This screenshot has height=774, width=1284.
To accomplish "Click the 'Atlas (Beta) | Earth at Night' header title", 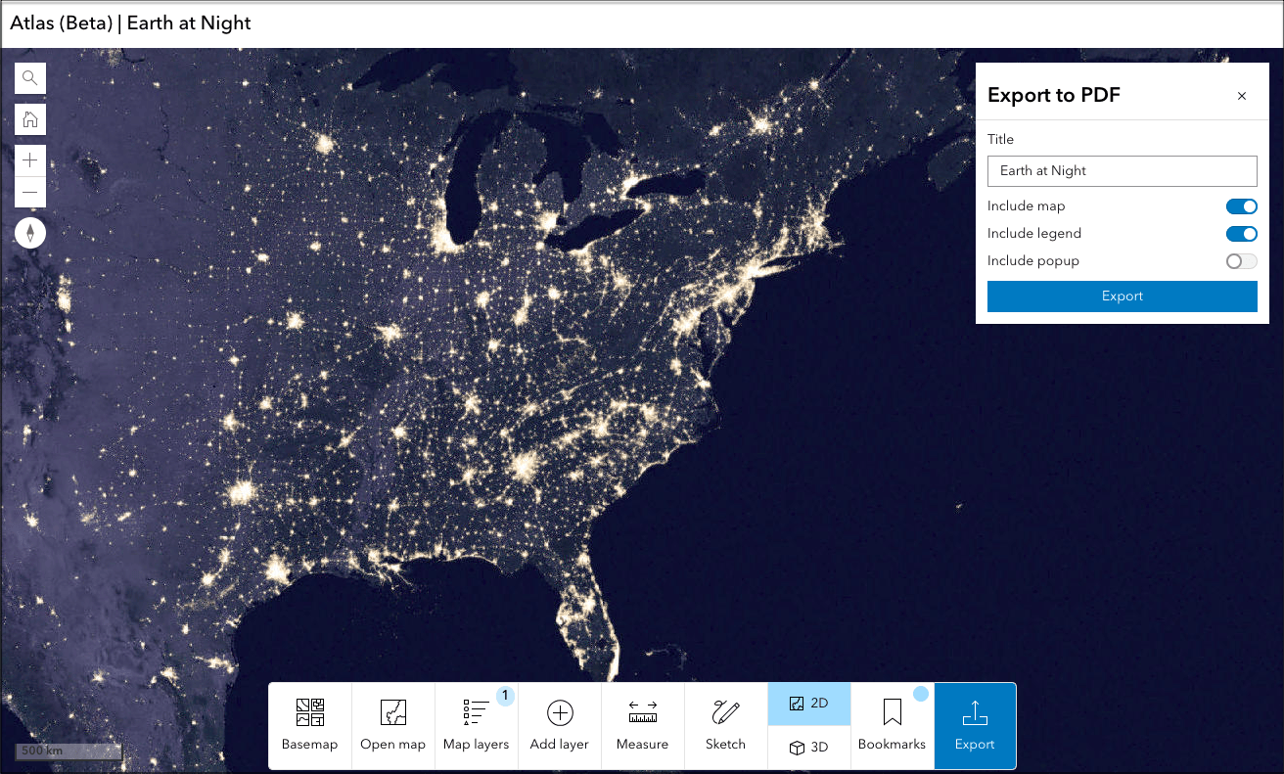I will pyautogui.click(x=130, y=23).
